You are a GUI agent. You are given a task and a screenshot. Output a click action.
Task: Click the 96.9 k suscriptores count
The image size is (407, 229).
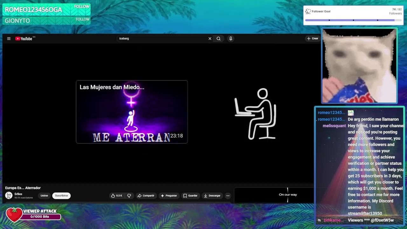pos(24,198)
